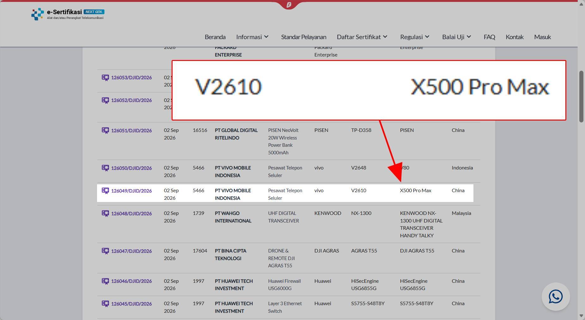
Task: Open Standar Pelayanan page
Action: coord(304,37)
